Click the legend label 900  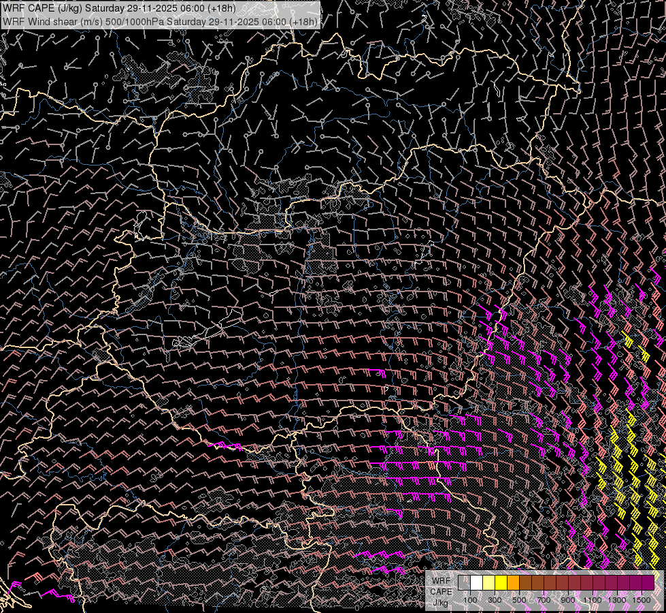tap(568, 600)
